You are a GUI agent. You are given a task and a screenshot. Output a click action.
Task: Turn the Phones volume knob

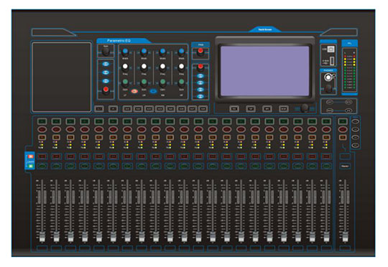coord(328,88)
